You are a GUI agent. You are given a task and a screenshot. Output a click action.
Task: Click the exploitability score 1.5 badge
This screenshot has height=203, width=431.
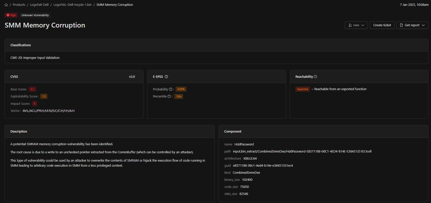point(44,96)
